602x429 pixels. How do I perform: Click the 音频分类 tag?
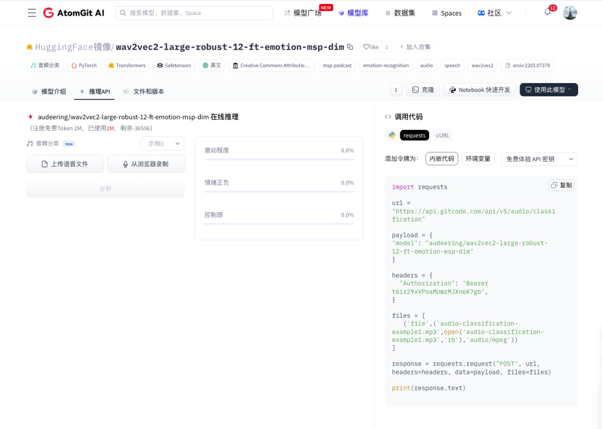[45, 65]
